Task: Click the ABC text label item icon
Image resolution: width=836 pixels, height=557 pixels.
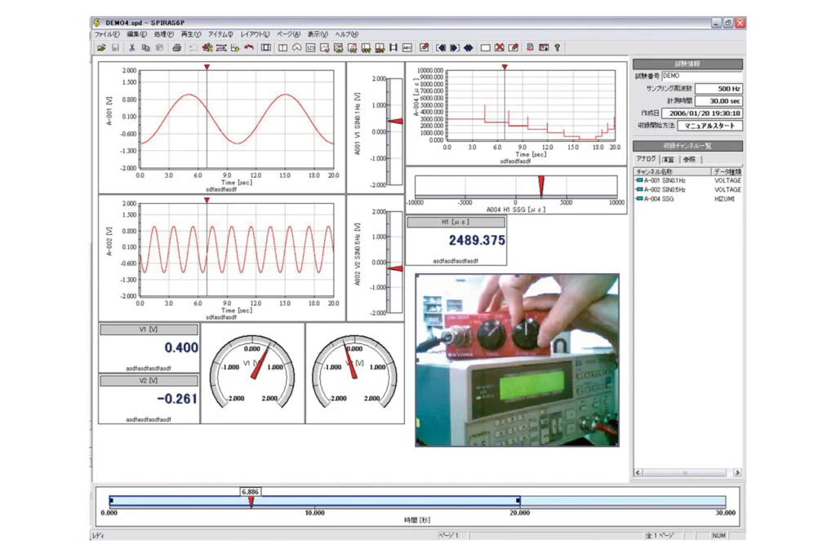Action: pos(407,48)
